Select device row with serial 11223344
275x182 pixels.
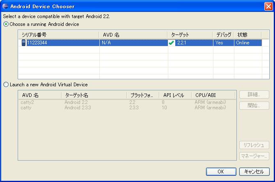[140, 43]
